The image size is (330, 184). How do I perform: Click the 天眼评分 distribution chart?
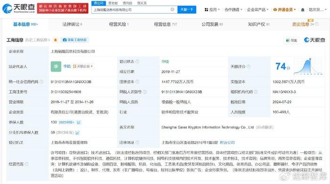pyautogui.click(x=308, y=66)
